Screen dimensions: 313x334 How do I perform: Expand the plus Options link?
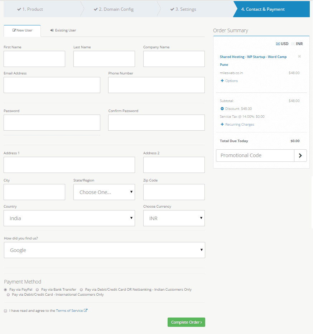pyautogui.click(x=229, y=81)
